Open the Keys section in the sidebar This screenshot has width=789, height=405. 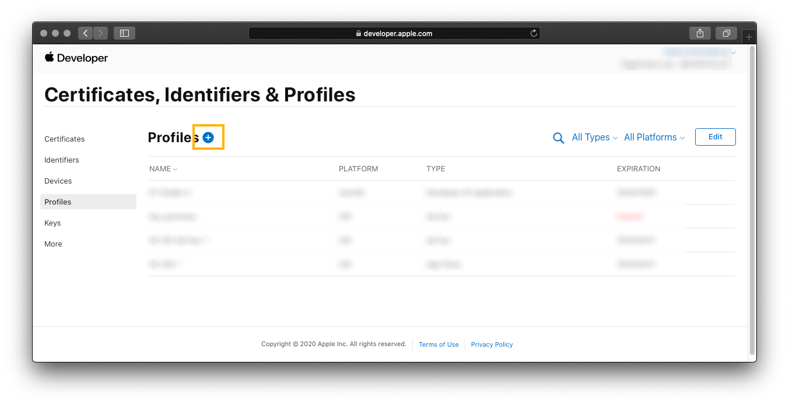[52, 223]
